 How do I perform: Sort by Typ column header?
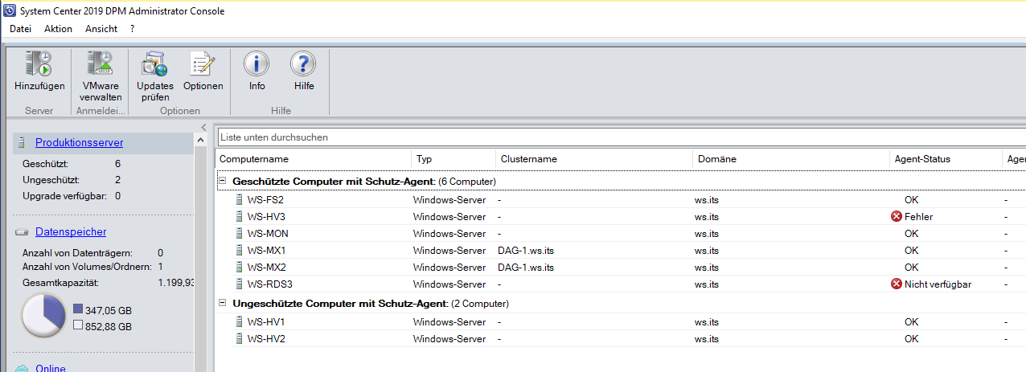coord(453,159)
